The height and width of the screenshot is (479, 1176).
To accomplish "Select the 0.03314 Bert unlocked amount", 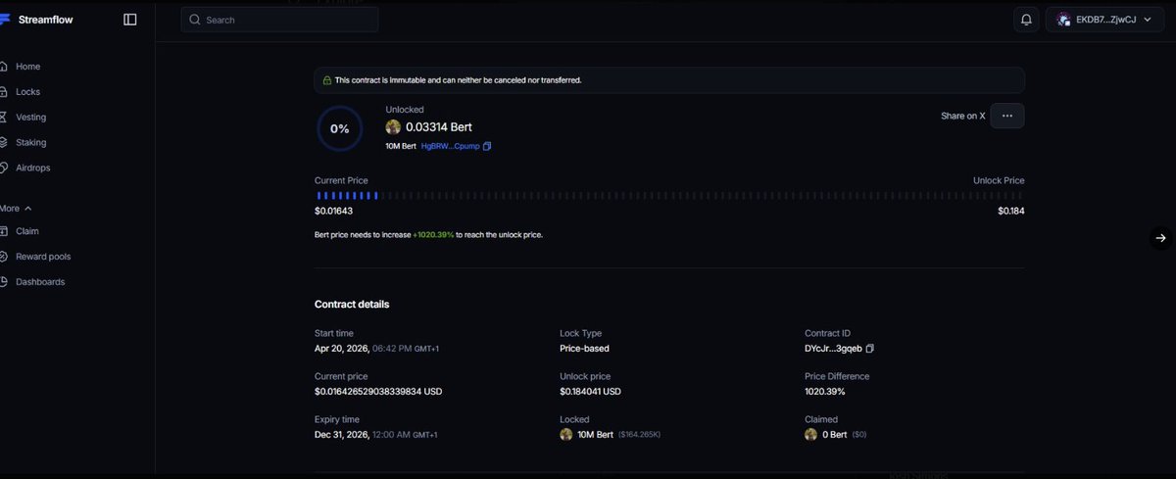I will [439, 127].
